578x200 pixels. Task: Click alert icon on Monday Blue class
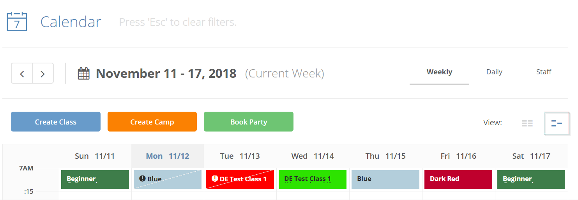tap(142, 179)
